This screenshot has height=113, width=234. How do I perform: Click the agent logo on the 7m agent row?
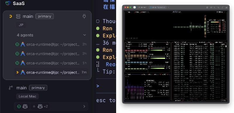[x=23, y=72]
